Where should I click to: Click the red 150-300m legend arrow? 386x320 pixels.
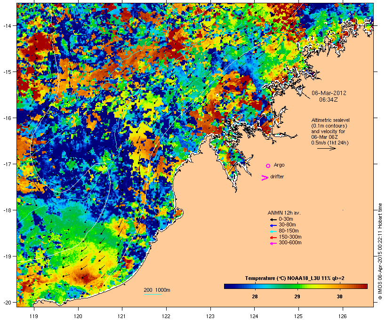point(273,238)
